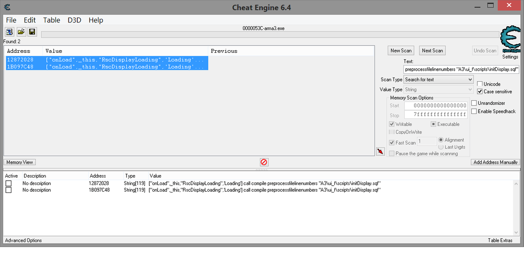Open the Table menu
The image size is (524, 268).
52,20
